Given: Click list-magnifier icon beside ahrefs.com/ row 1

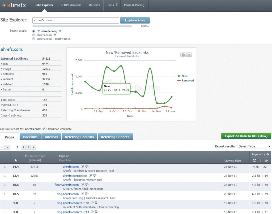Looking at the screenshot, I should (x=87, y=166).
